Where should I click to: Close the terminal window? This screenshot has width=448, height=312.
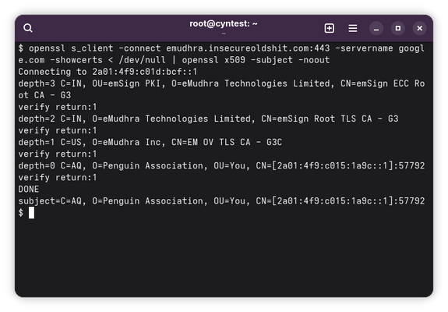pyautogui.click(x=419, y=28)
